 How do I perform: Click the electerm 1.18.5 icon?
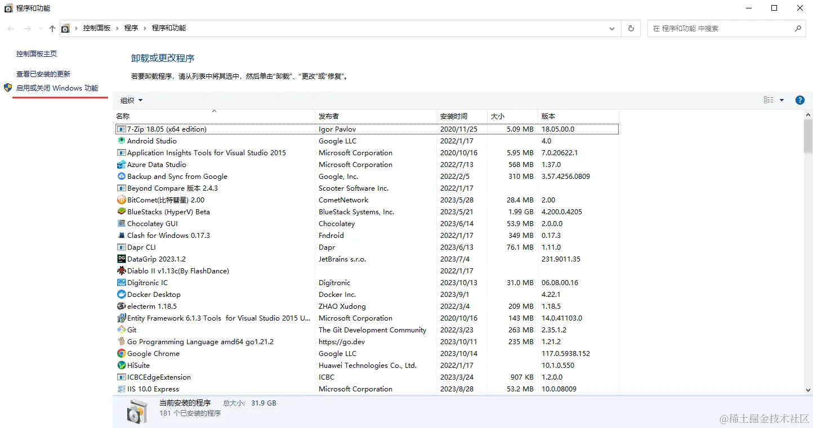121,307
